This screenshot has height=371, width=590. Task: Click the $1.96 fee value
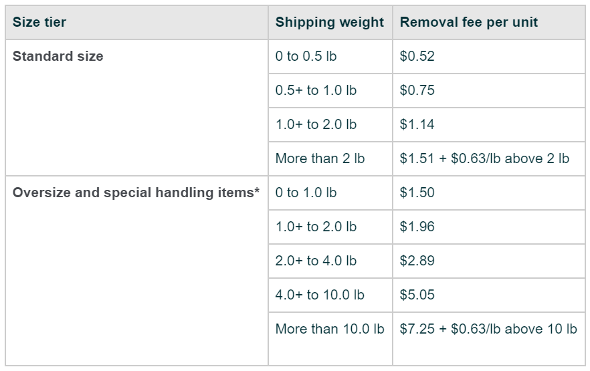click(x=417, y=227)
